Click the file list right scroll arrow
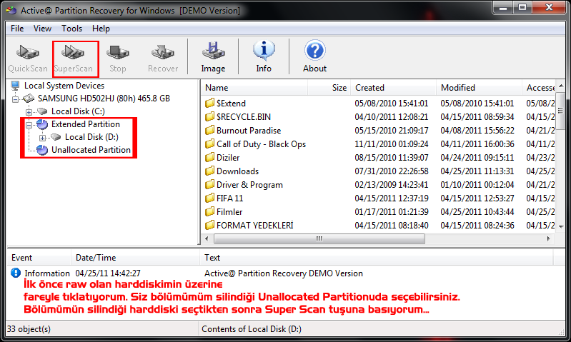The image size is (571, 342). (549, 238)
